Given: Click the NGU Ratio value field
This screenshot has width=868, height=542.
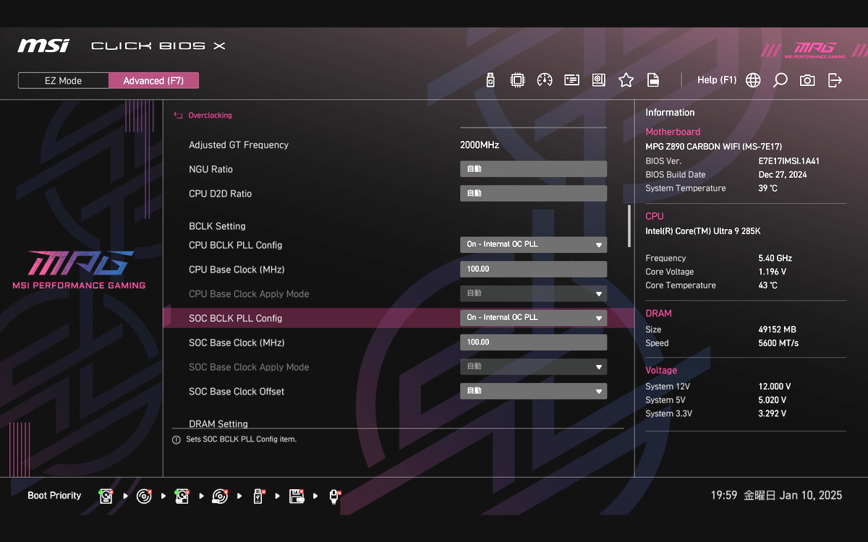Looking at the screenshot, I should (533, 169).
